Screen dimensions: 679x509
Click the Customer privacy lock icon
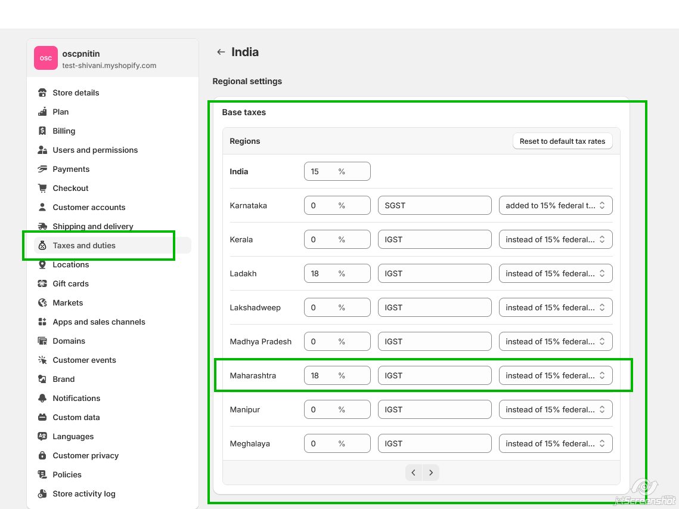pos(42,455)
